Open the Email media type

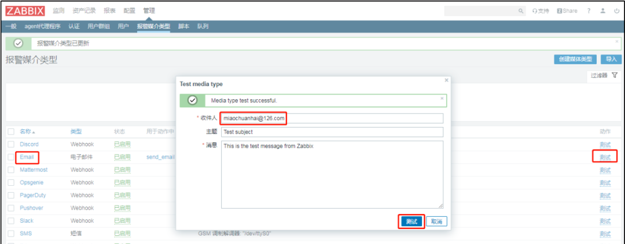[27, 157]
